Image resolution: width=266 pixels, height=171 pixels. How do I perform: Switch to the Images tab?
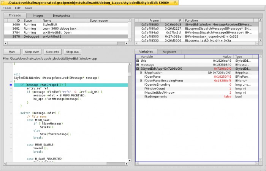click(38, 15)
